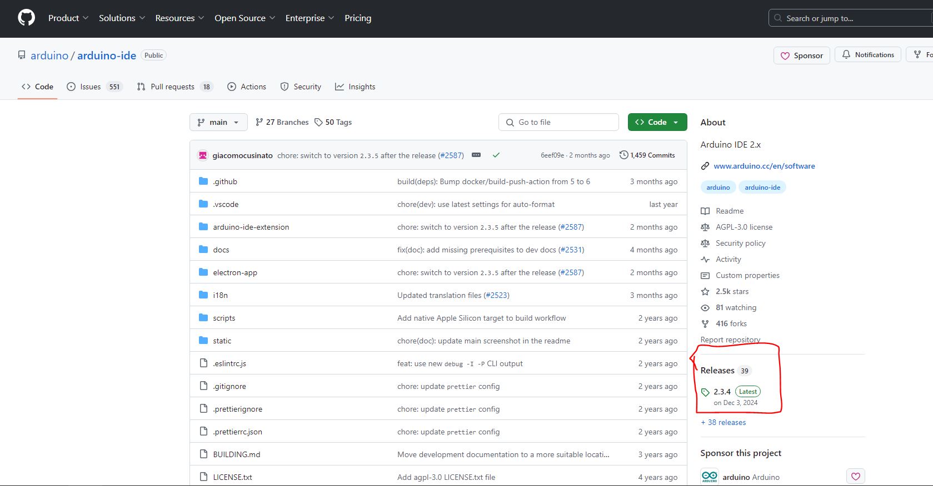
Task: Click the Pricing link in header
Action: click(x=358, y=18)
